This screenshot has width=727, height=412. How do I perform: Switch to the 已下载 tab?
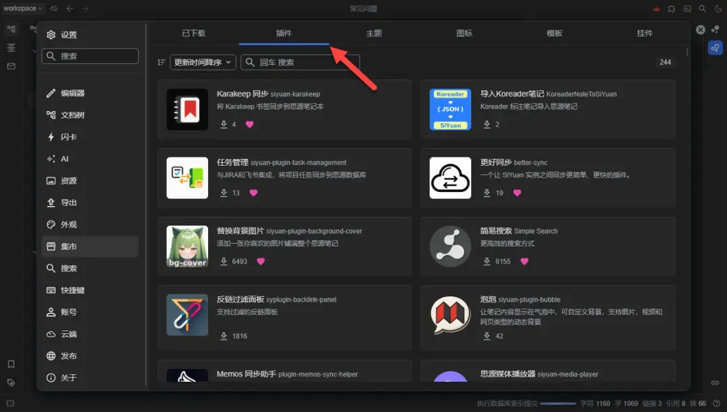point(194,34)
